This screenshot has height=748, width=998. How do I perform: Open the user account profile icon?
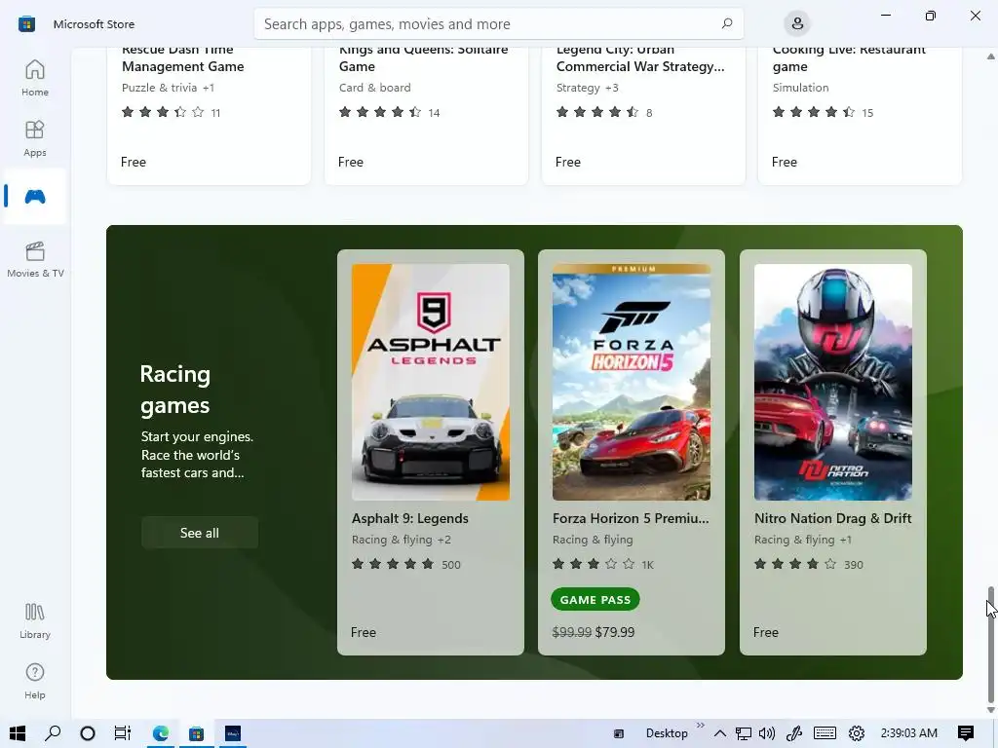tap(797, 23)
